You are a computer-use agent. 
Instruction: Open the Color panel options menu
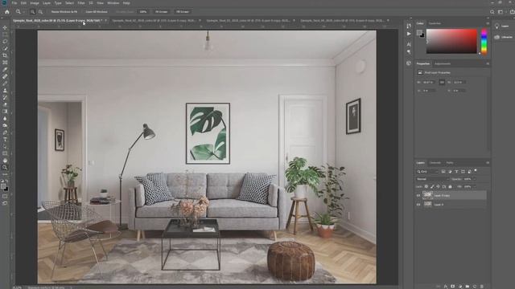coord(488,23)
